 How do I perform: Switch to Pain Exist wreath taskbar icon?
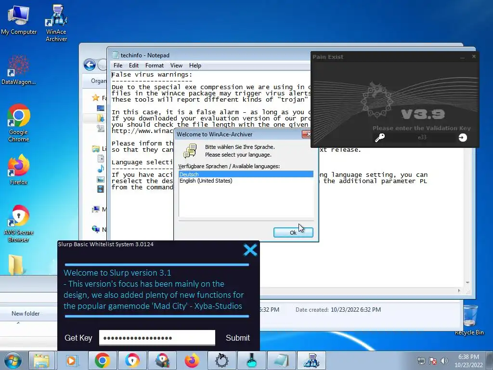(222, 360)
